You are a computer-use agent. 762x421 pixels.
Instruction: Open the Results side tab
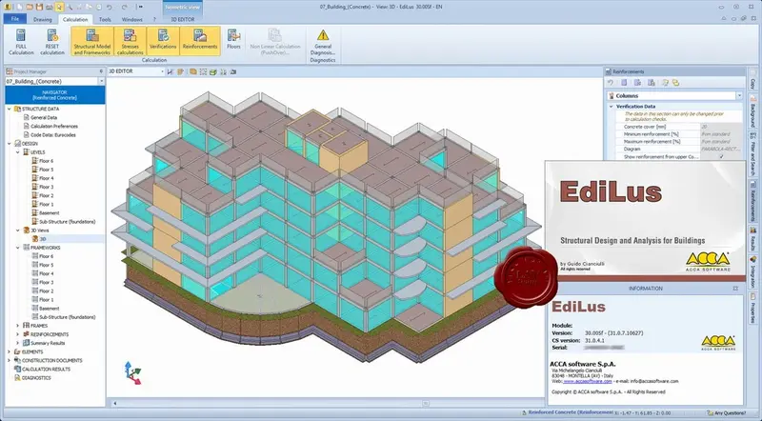pos(752,239)
